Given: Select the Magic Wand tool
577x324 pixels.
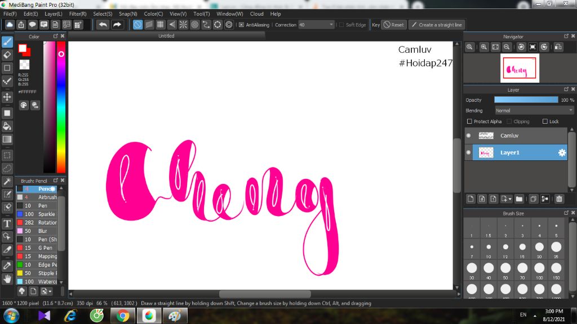Looking at the screenshot, I should pos(7,181).
